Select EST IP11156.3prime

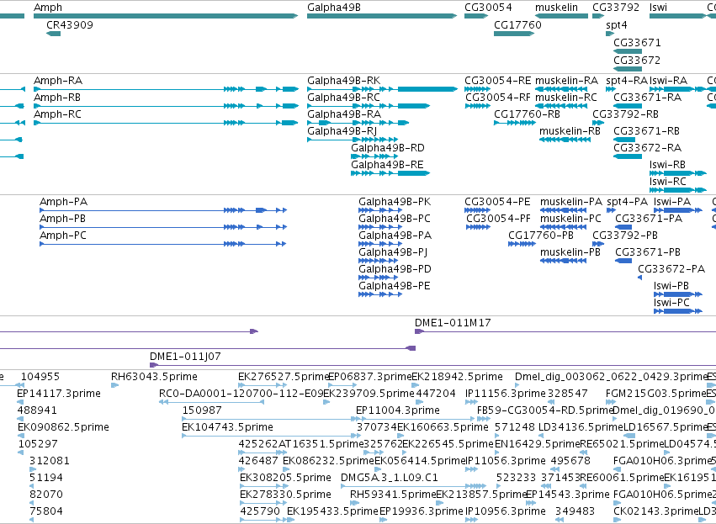471,402
